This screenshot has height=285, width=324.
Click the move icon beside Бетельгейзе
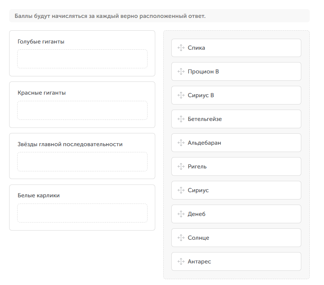tap(181, 119)
